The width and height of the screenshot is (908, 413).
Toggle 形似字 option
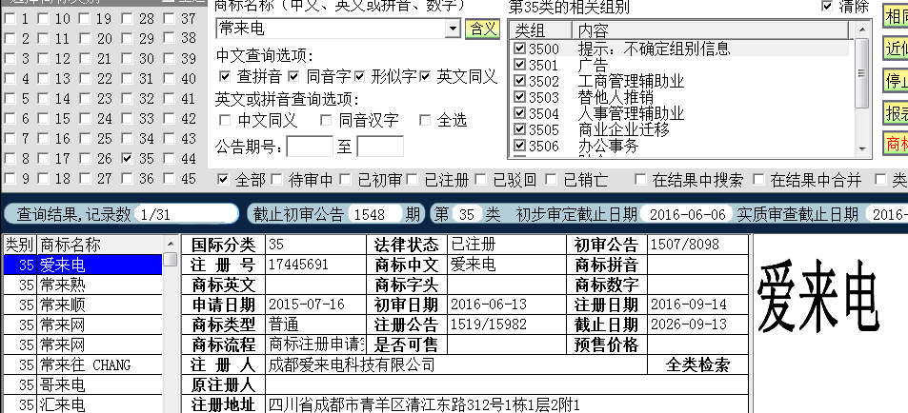[360, 76]
